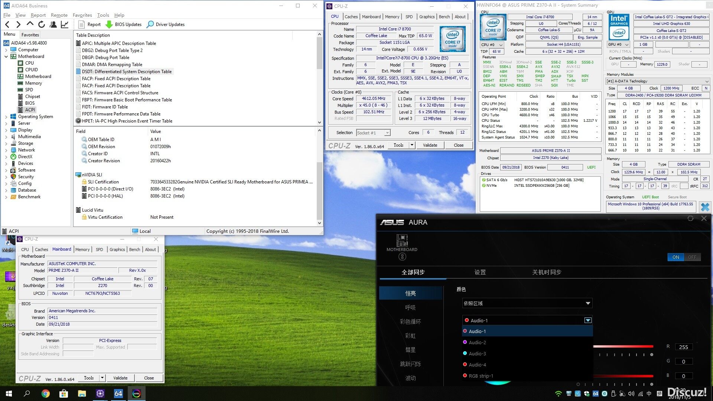Viewport: 713px width, 401px height.
Task: Choose Audio-3 from AURA zone list
Action: pyautogui.click(x=527, y=353)
